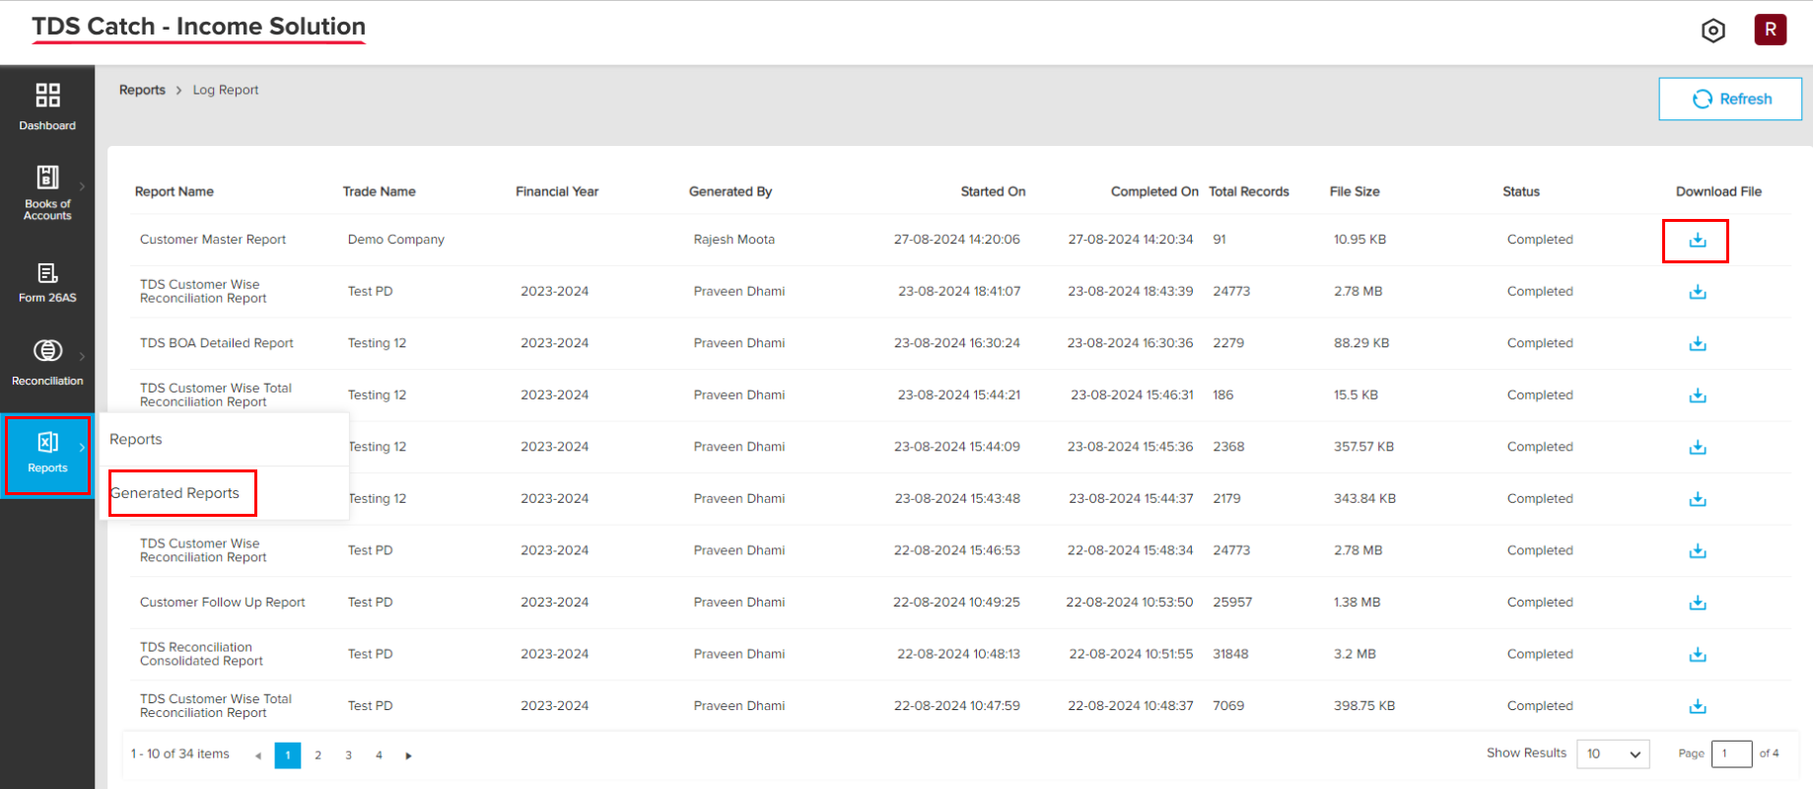The image size is (1813, 789).
Task: Select TDS Reconciliation Consolidated Report name
Action: [201, 654]
